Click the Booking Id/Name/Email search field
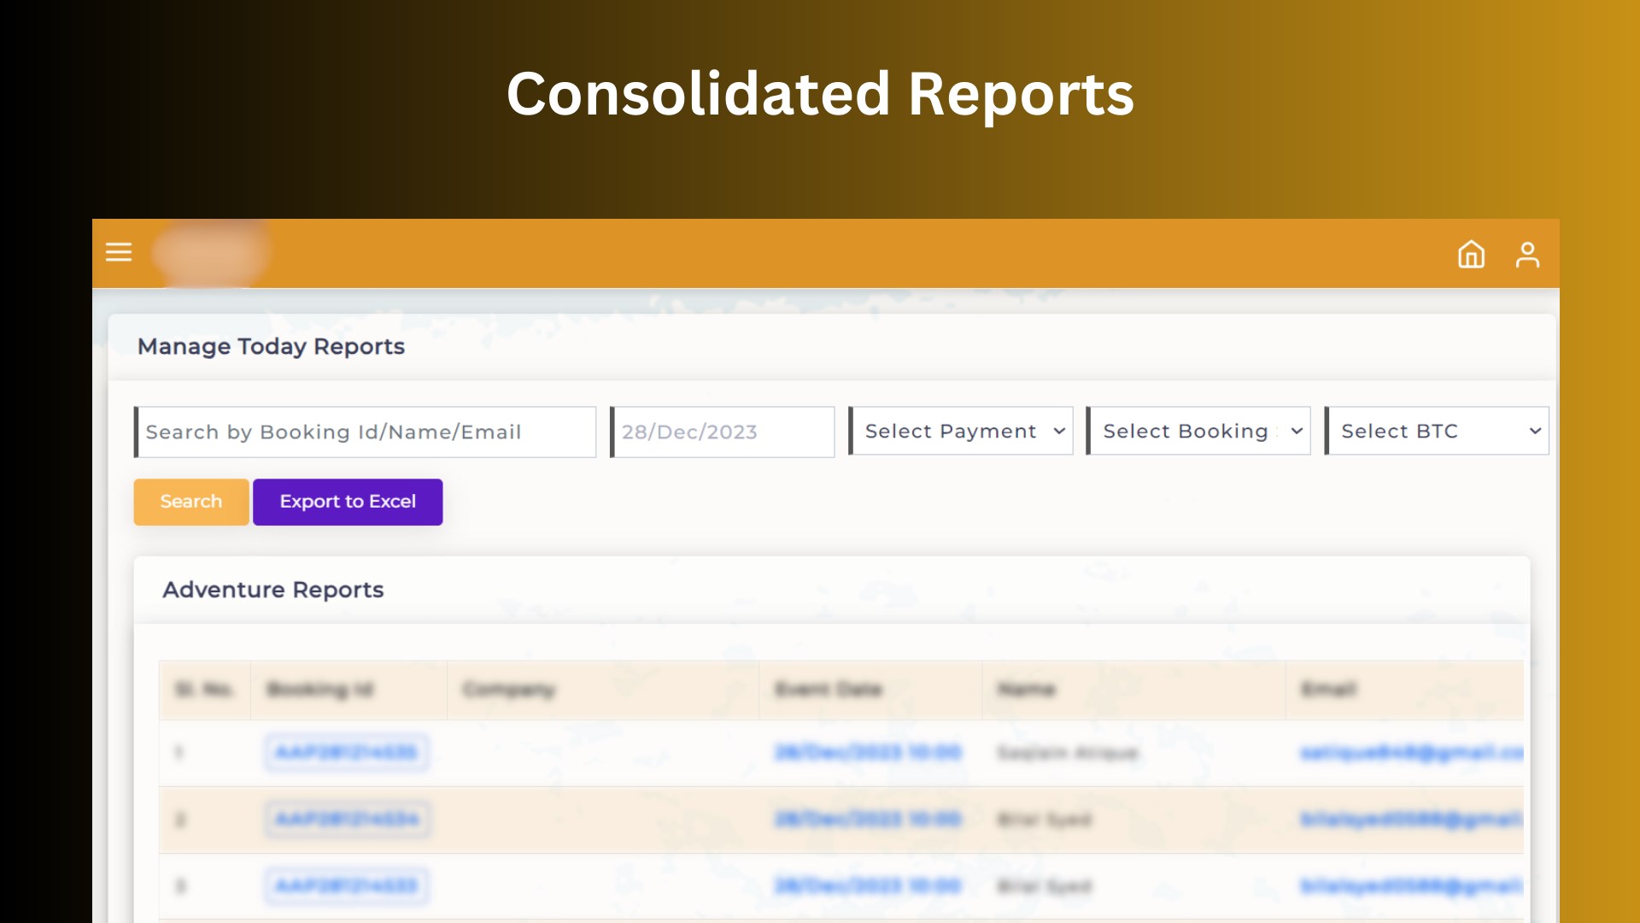 (366, 432)
